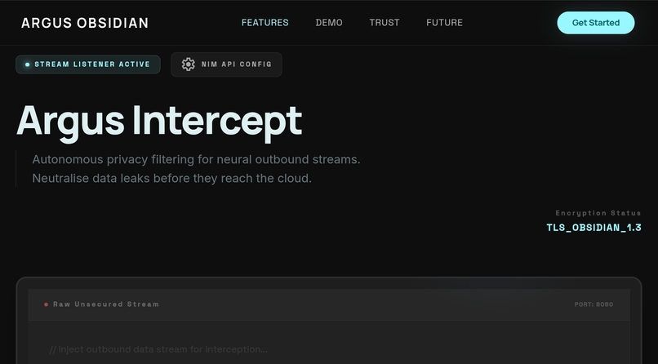Click the Encryption Status label
658x364 pixels.
[598, 213]
